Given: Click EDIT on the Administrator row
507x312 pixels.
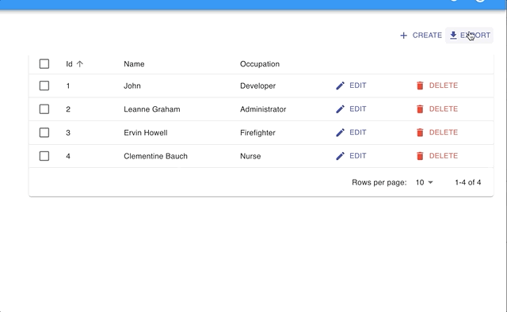Looking at the screenshot, I should pyautogui.click(x=351, y=109).
